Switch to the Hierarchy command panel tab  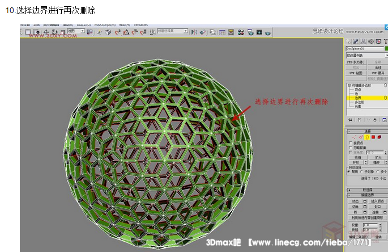click(x=363, y=41)
